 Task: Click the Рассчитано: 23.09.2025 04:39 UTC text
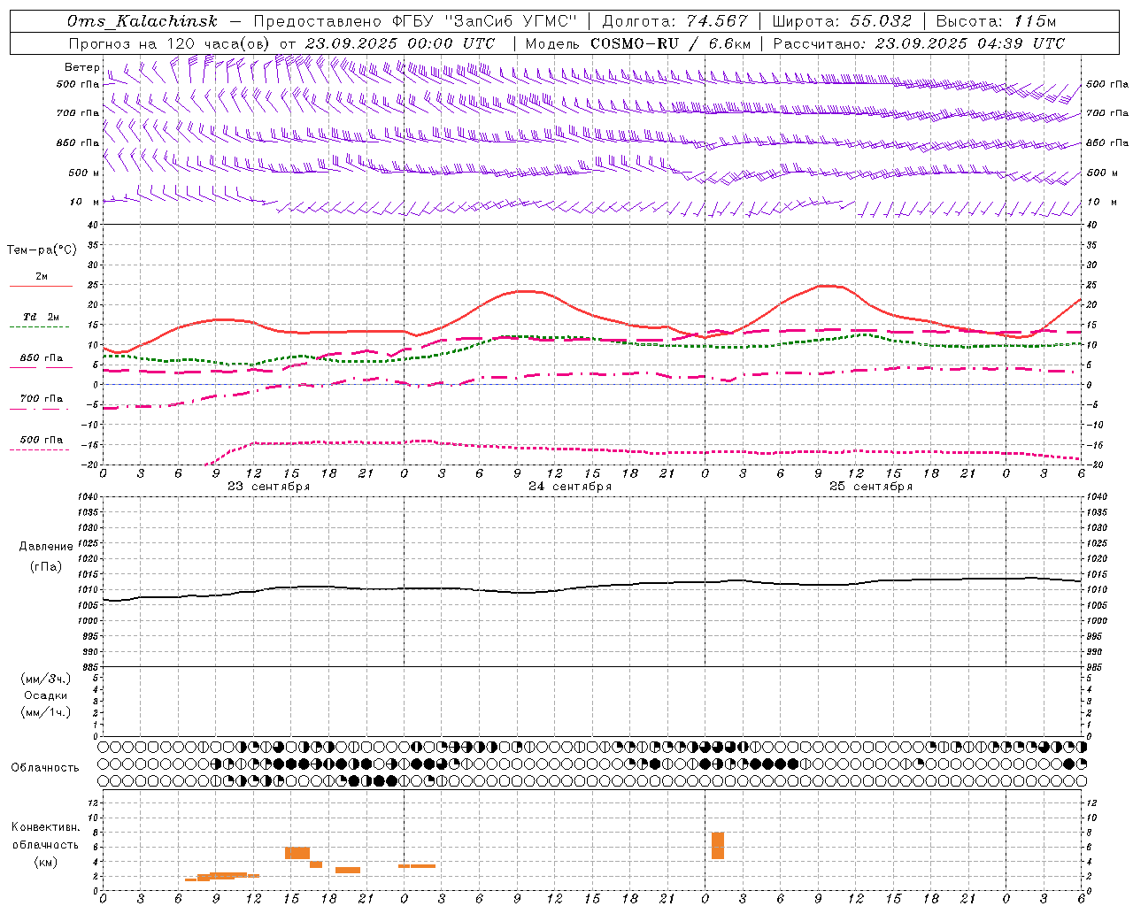[x=919, y=43]
